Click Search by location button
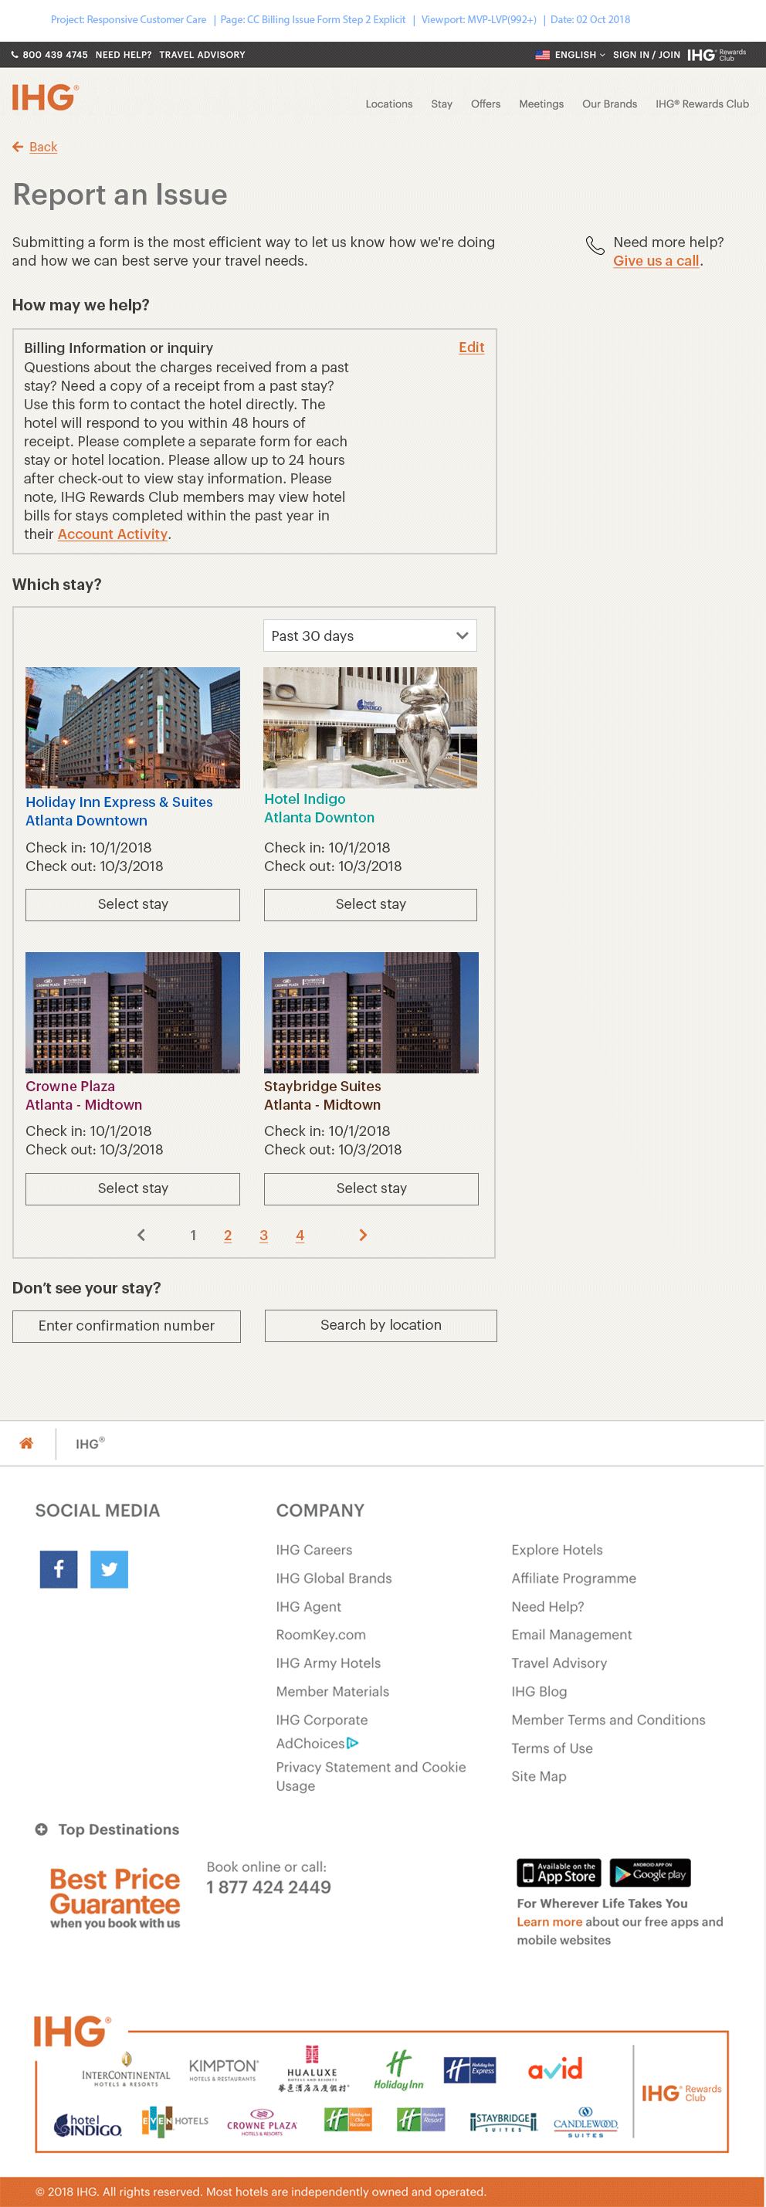 pos(381,1324)
